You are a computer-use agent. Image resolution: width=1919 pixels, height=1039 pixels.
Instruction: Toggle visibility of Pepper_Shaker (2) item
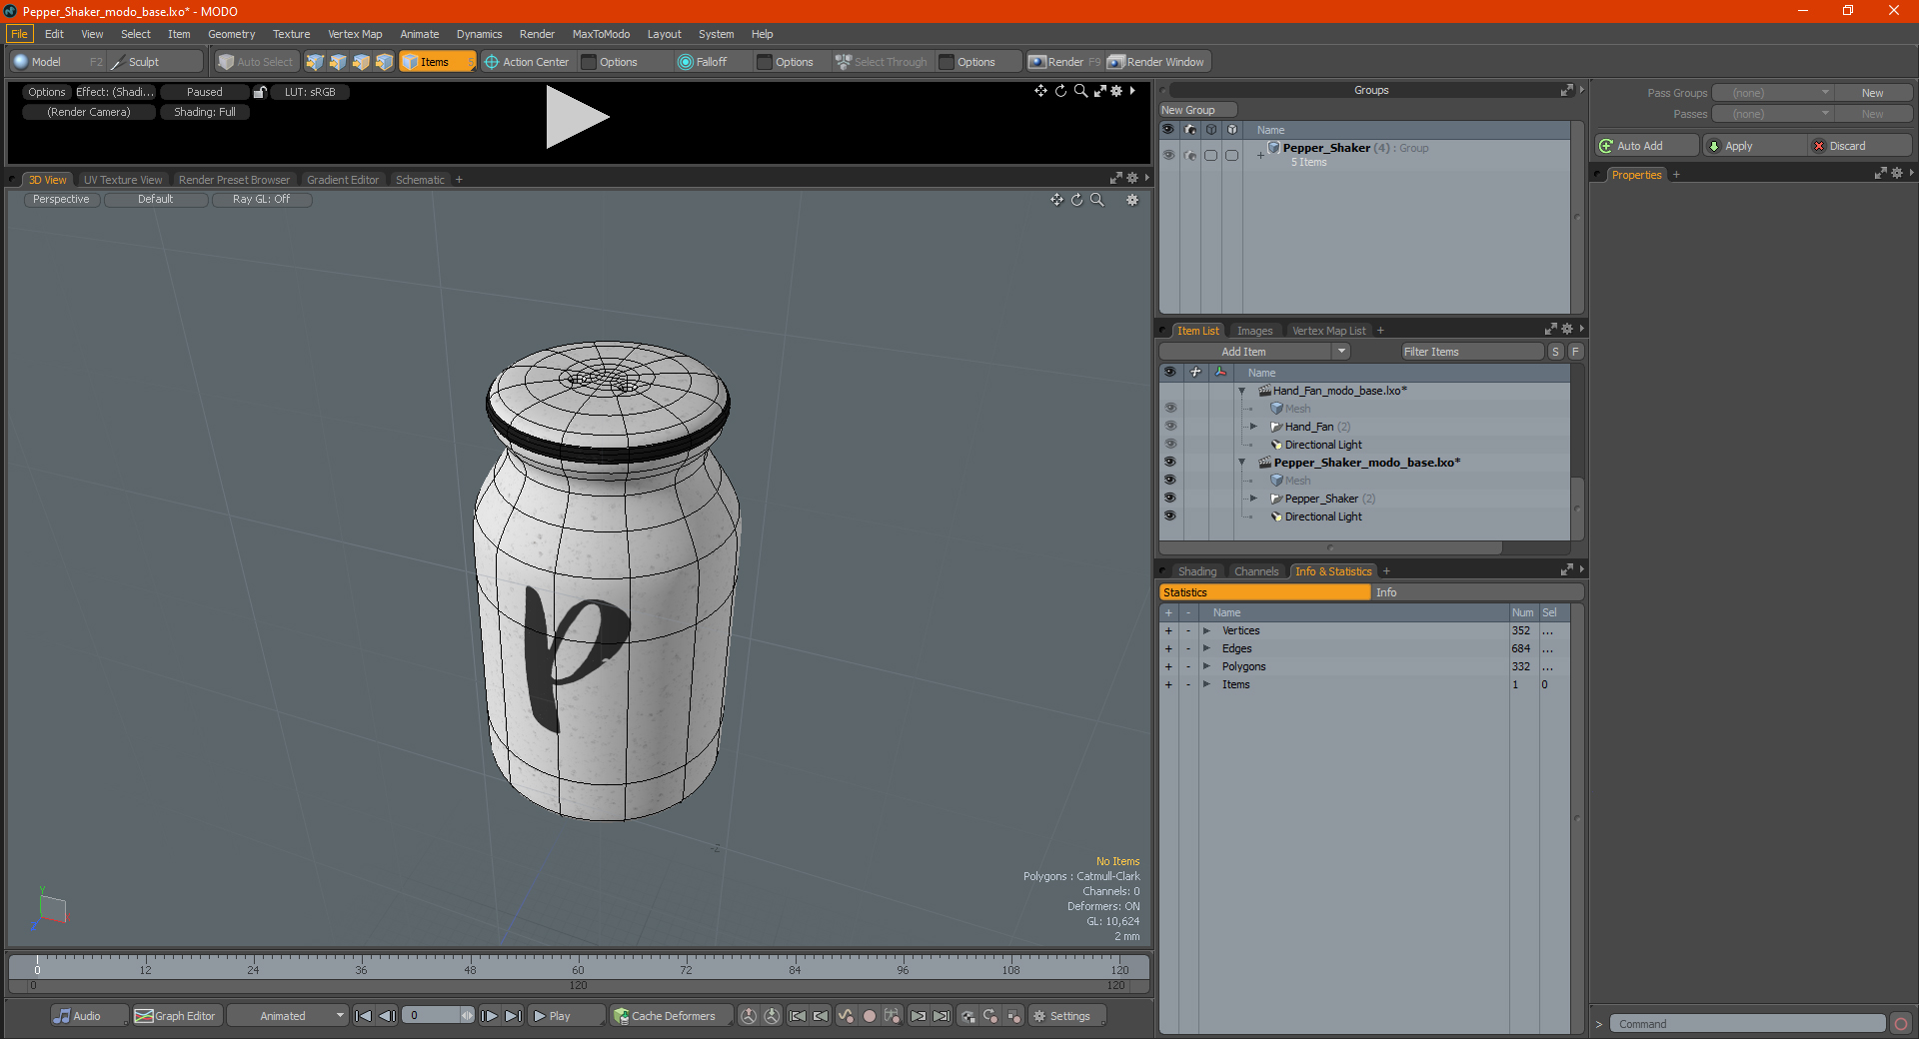point(1170,499)
